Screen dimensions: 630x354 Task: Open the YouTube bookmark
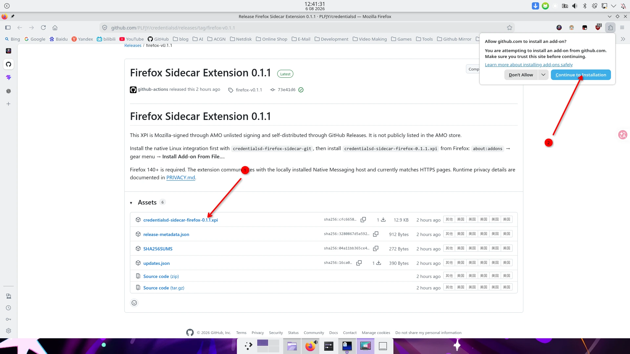(x=132, y=39)
